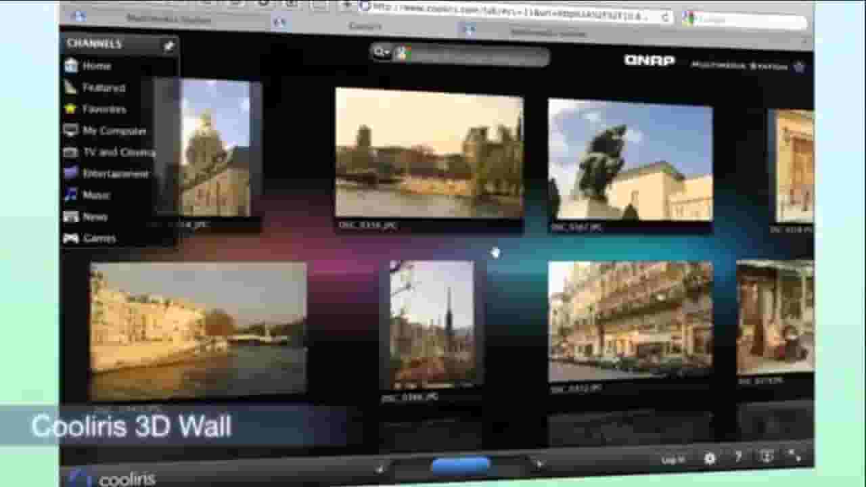Switch to the middle browser tab

point(365,26)
